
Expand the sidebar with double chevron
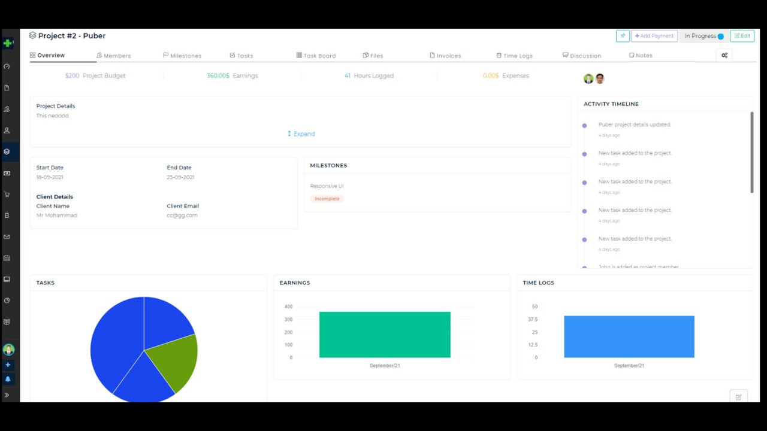pyautogui.click(x=7, y=395)
